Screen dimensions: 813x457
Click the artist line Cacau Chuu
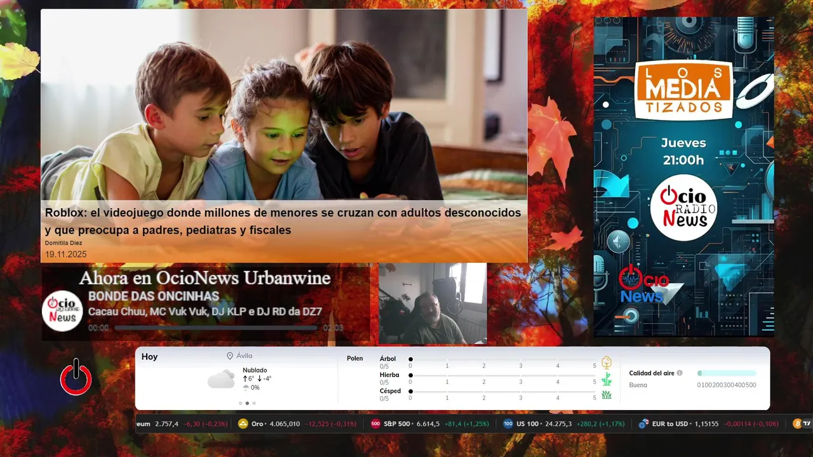(x=205, y=312)
